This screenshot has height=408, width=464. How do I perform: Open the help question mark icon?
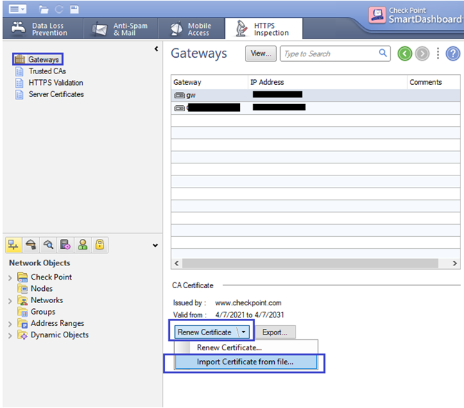click(x=453, y=53)
